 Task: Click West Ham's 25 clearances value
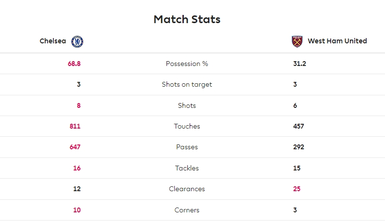click(x=296, y=189)
